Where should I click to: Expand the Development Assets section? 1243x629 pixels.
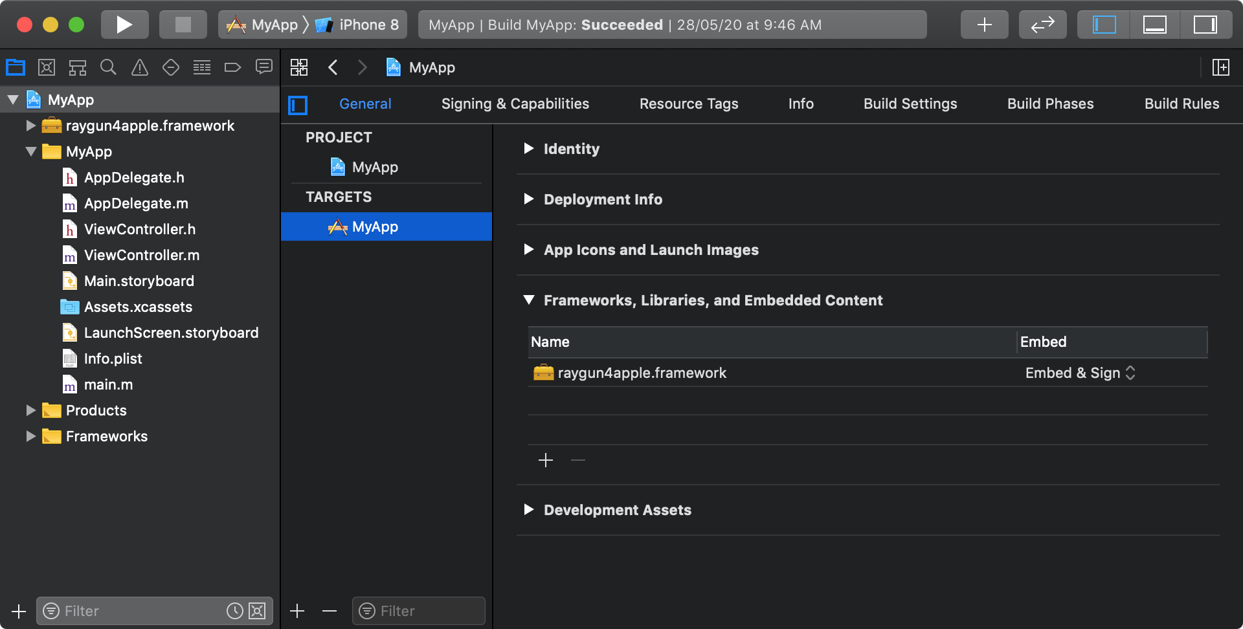pos(529,509)
